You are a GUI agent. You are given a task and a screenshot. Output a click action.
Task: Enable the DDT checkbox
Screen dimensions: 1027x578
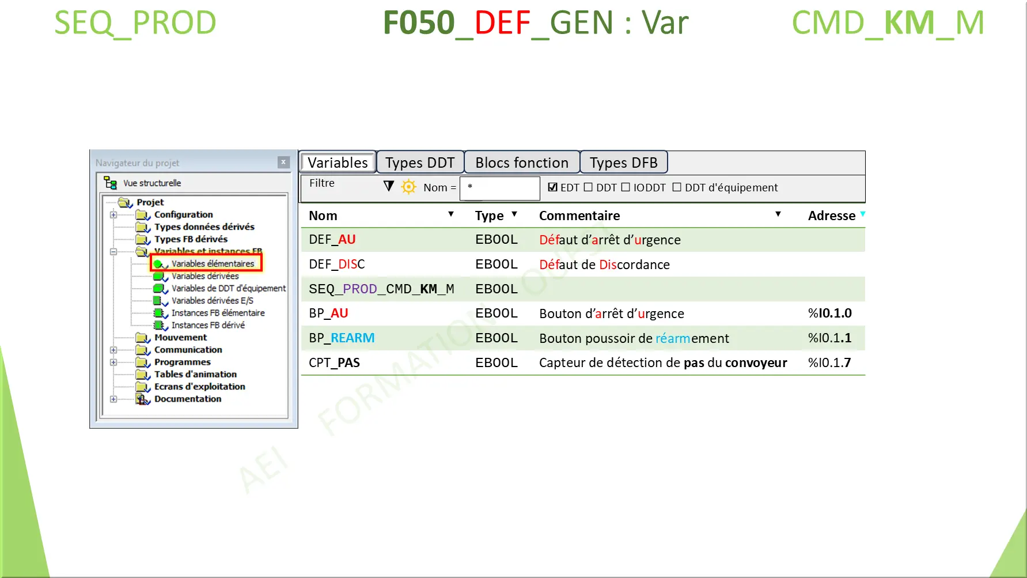coord(589,187)
